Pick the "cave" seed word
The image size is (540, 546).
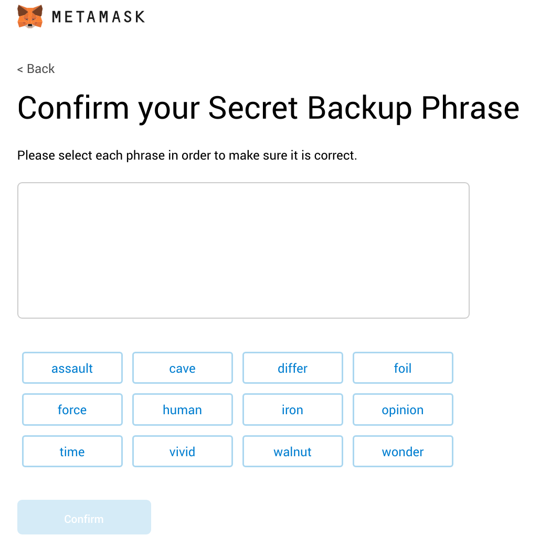(x=183, y=368)
